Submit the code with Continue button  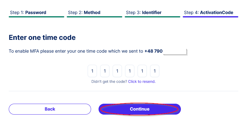(140, 109)
